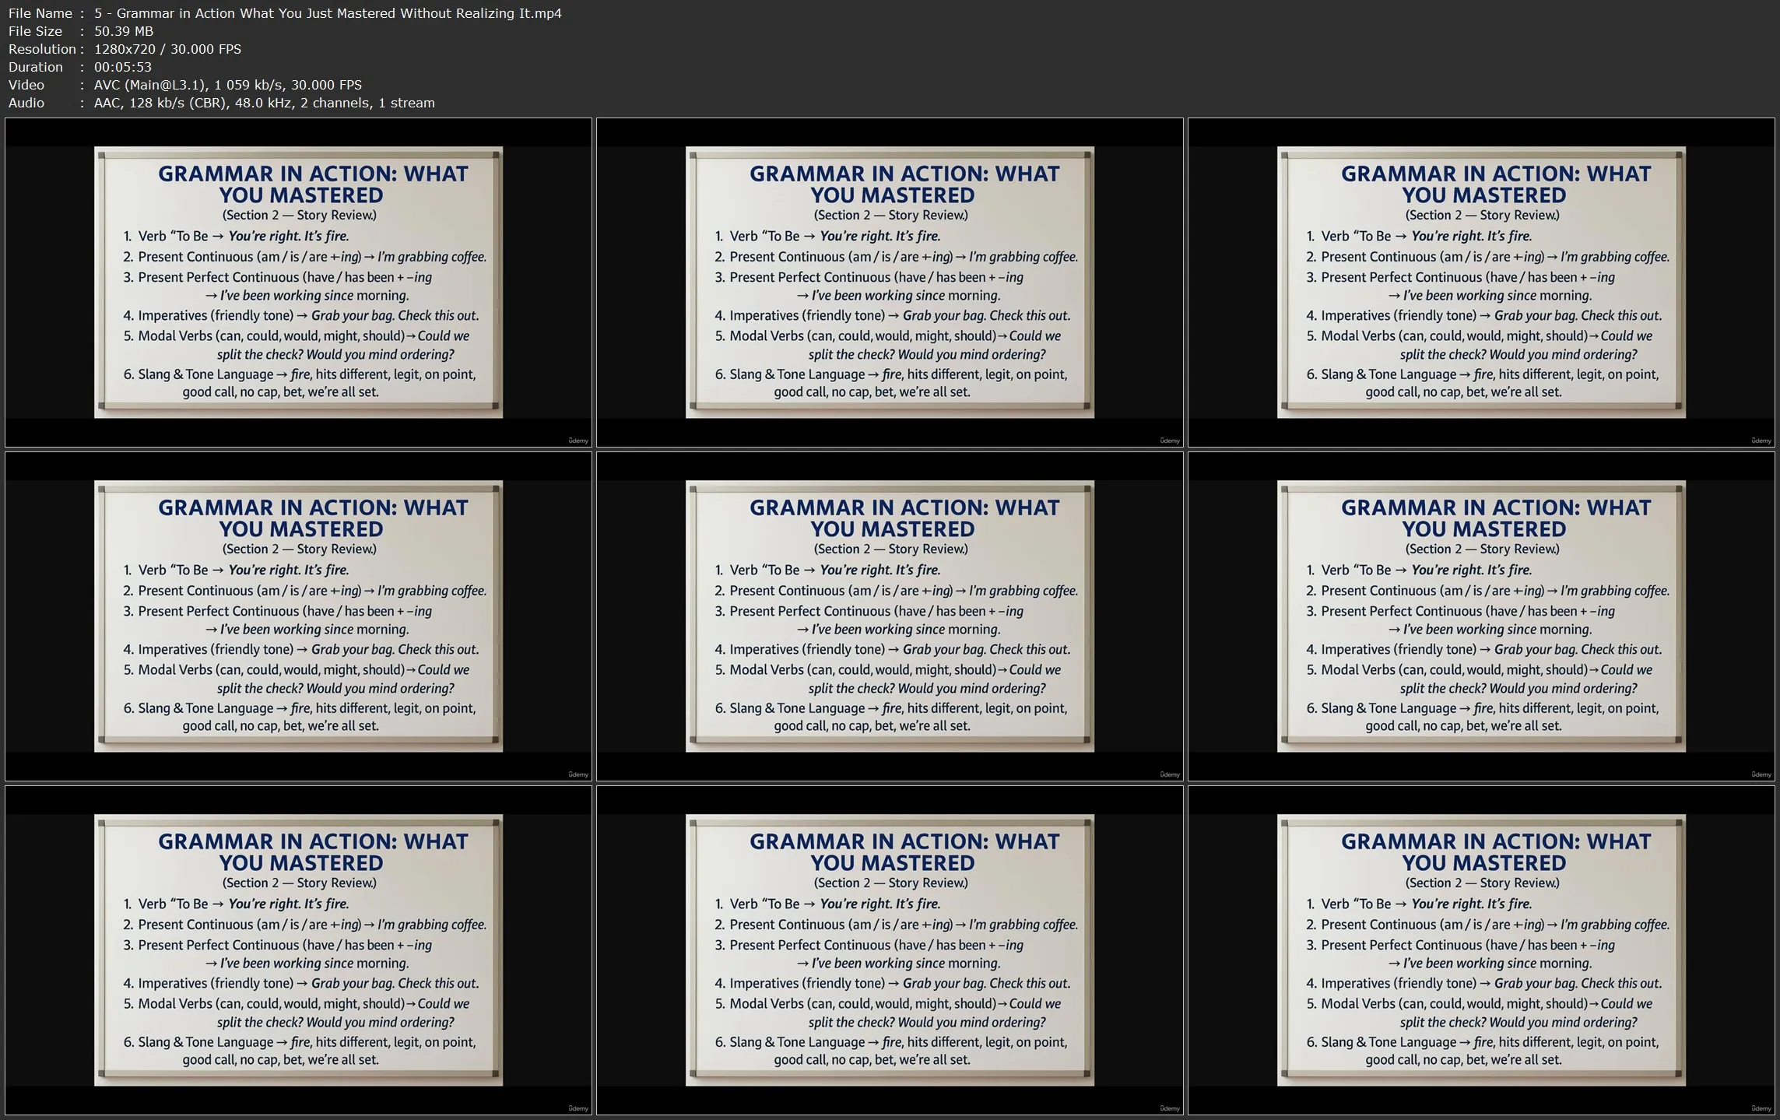
Task: Select the center thumbnail of the grid
Action: [x=890, y=616]
